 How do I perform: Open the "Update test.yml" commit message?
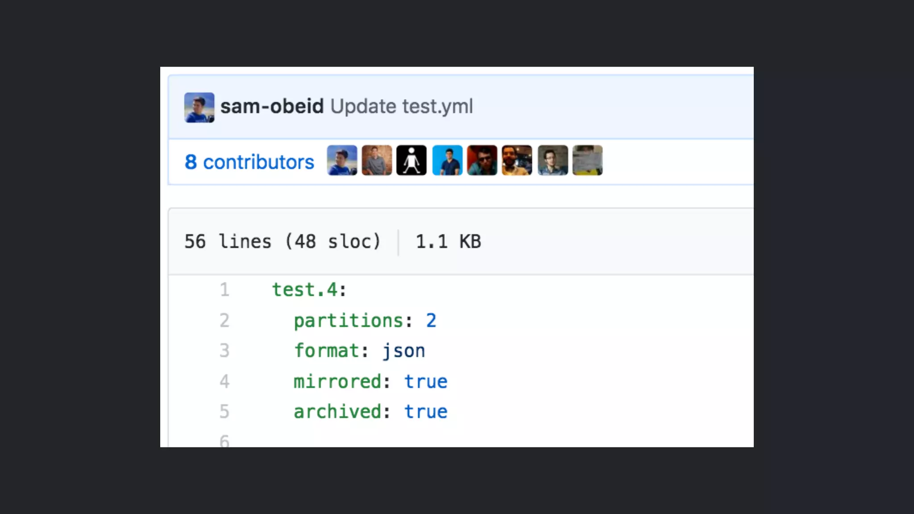(x=401, y=107)
